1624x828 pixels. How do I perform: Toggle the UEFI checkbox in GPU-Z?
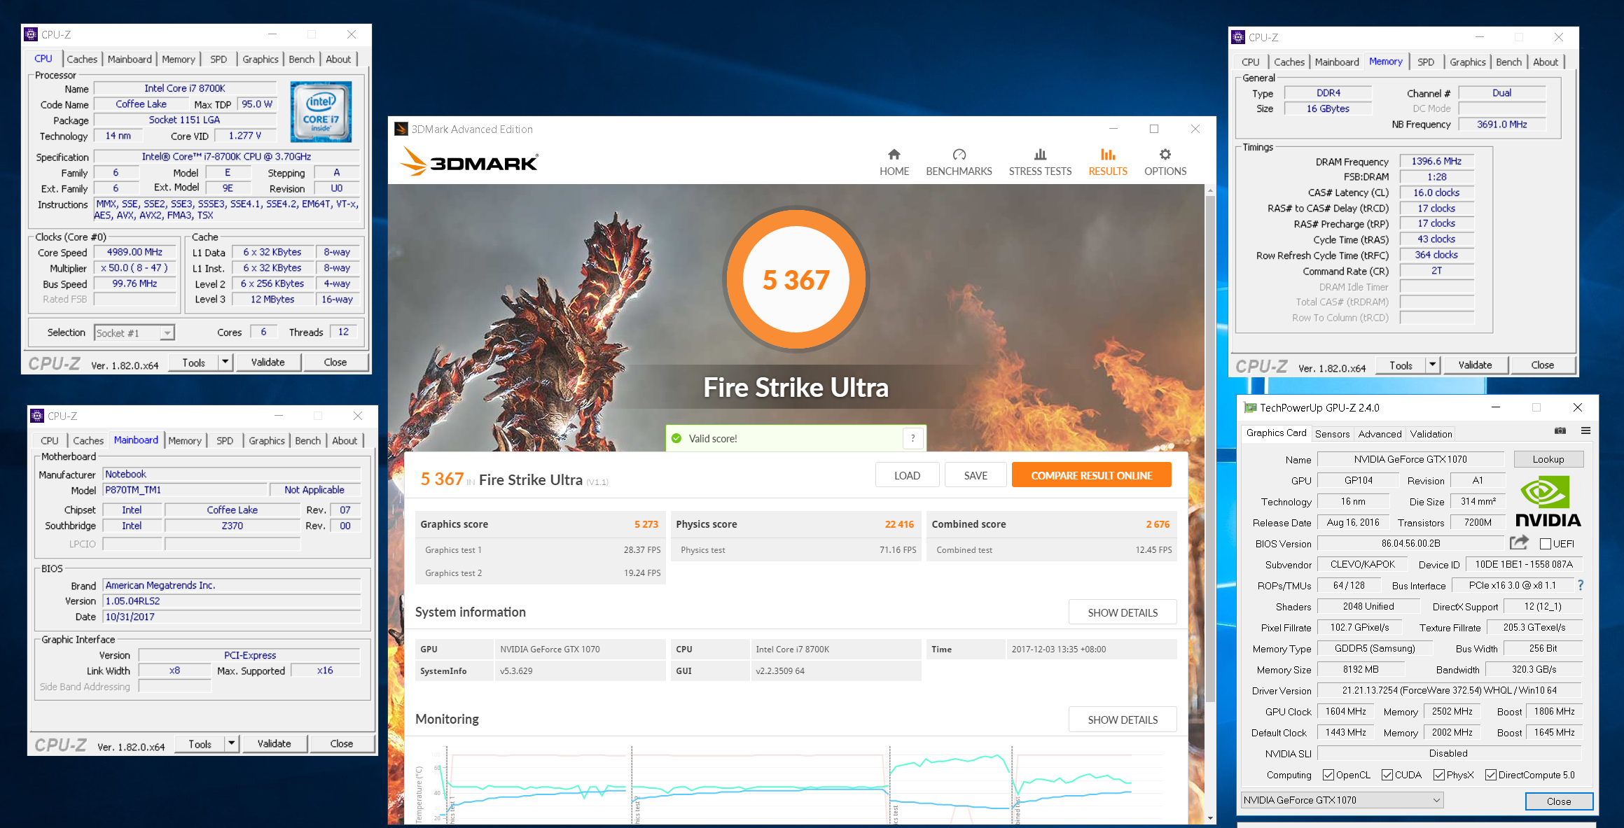(x=1546, y=544)
